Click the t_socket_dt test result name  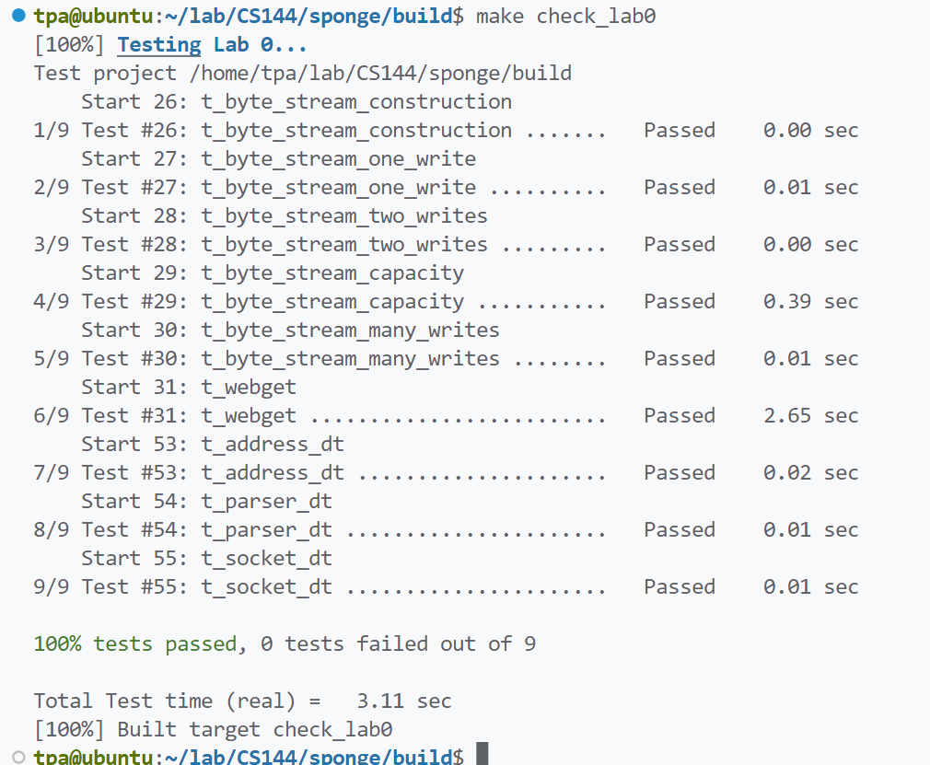point(266,587)
